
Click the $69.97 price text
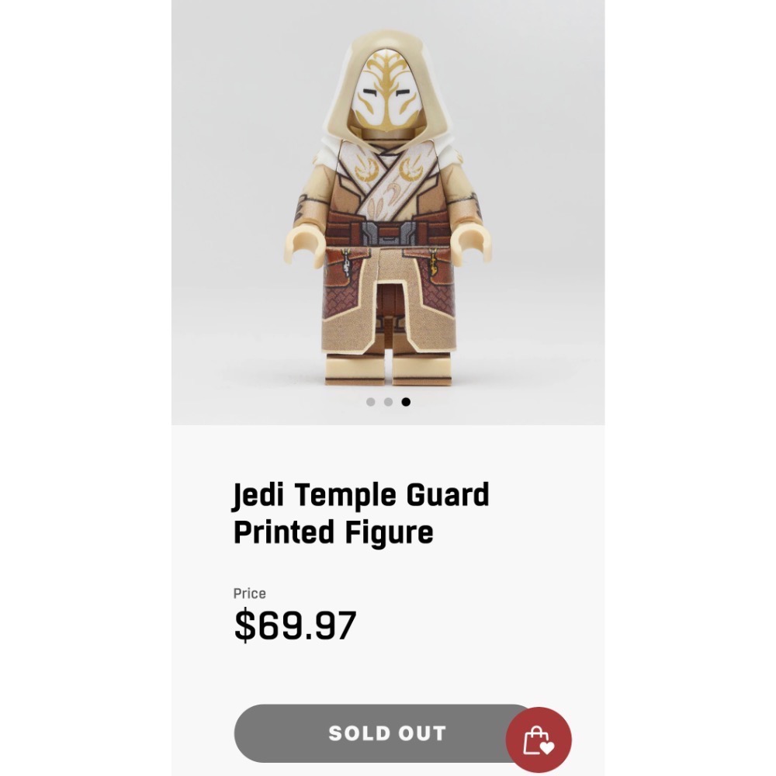coord(295,625)
